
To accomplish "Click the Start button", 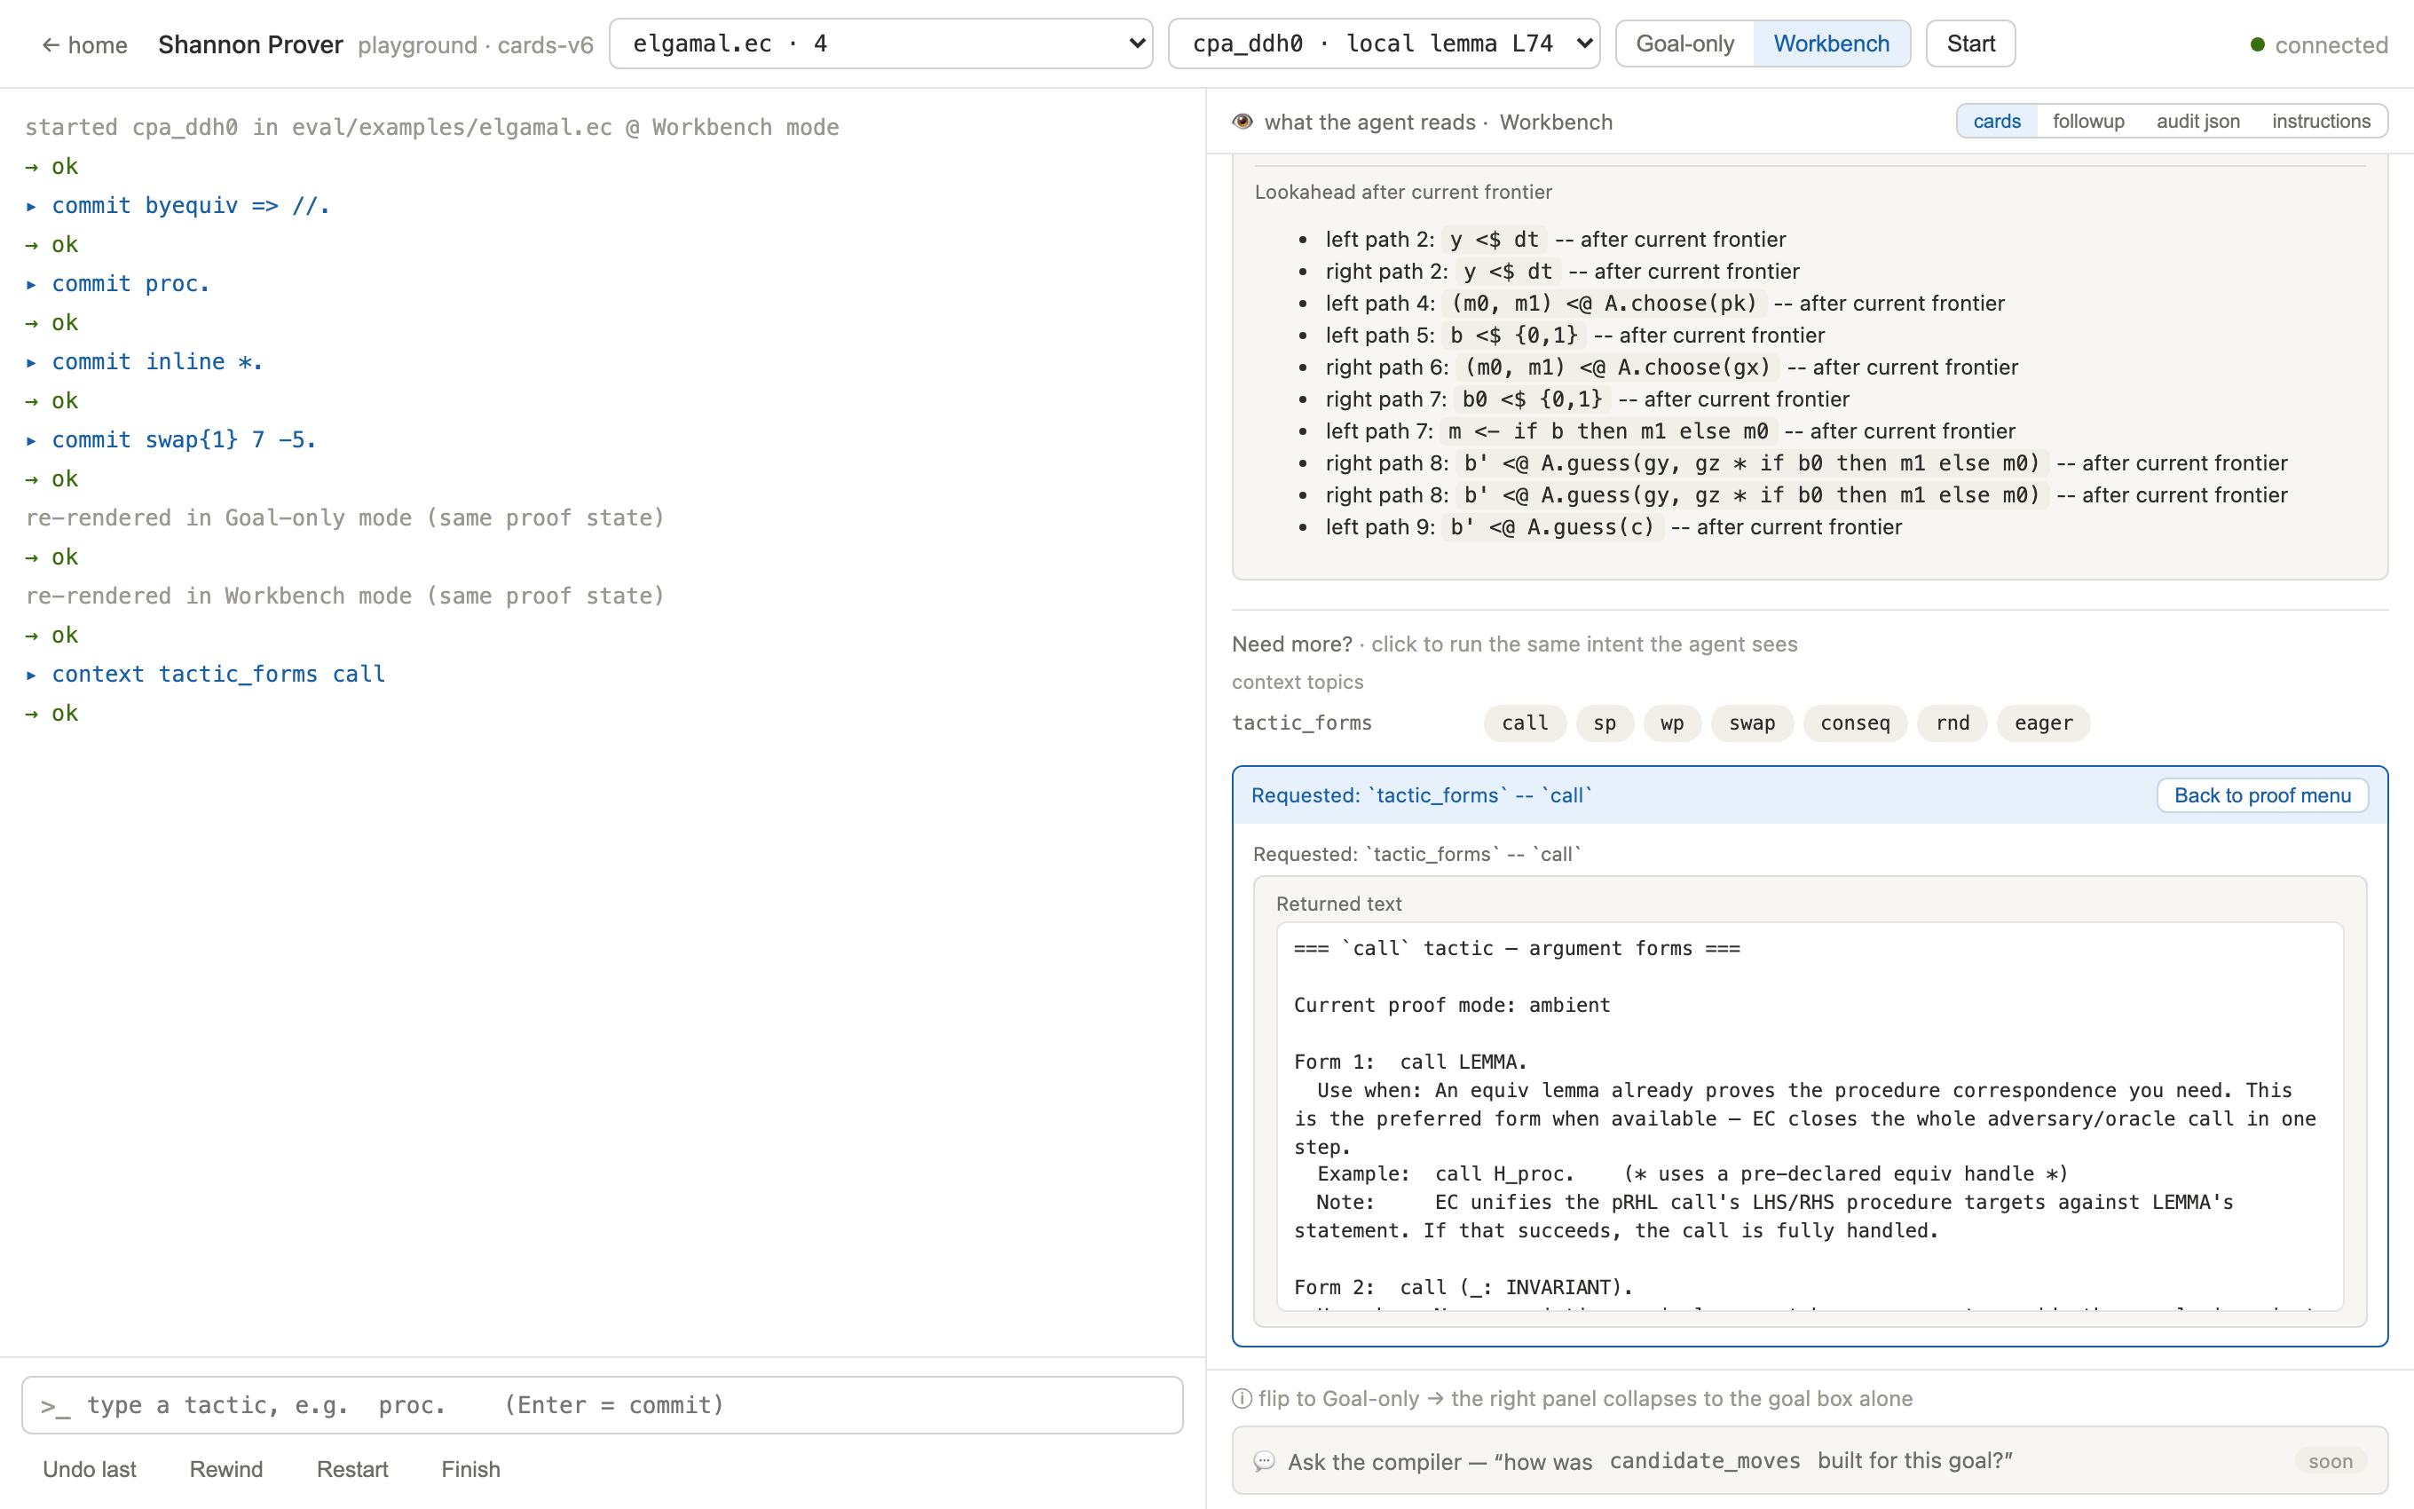I will coord(1970,43).
